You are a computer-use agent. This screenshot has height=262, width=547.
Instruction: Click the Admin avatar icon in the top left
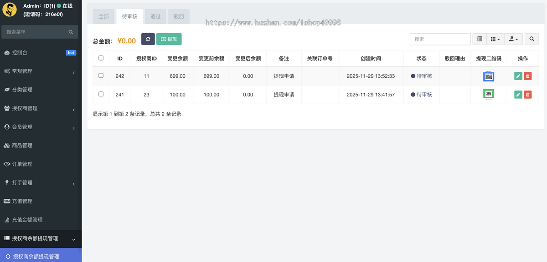[x=10, y=10]
